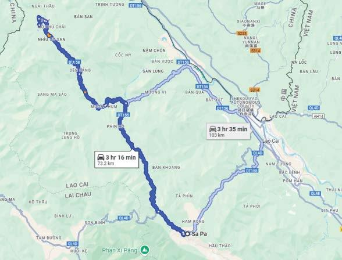Screen dimensions: 342x260
Task: Click the Mường Vi place label
Action: point(155,92)
